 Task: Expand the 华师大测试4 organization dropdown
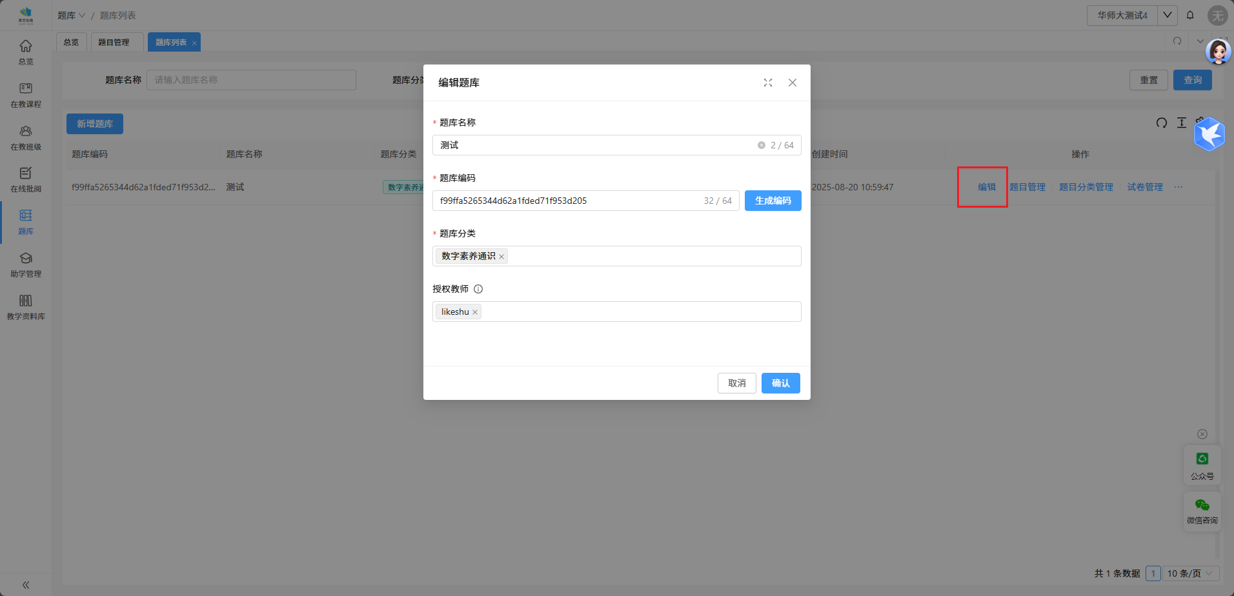[x=1168, y=15]
